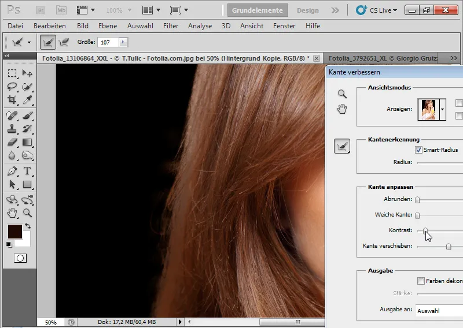
Task: Open the Bearbeiten menu
Action: (x=50, y=26)
